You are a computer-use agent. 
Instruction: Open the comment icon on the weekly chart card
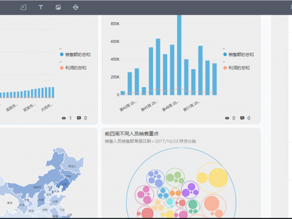(x=242, y=118)
